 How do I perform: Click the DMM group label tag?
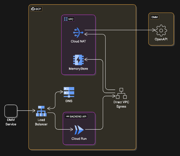[x=155, y=17]
